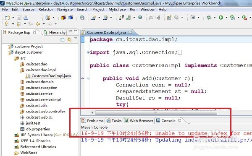Click the open perspective window toolbar icon
The width and height of the screenshot is (252, 156).
coord(192,17)
